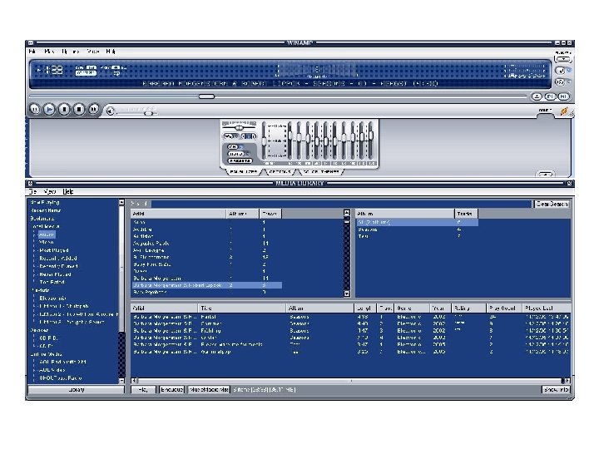Click the button right of Enqueue
This screenshot has height=449, width=599.
(209, 389)
